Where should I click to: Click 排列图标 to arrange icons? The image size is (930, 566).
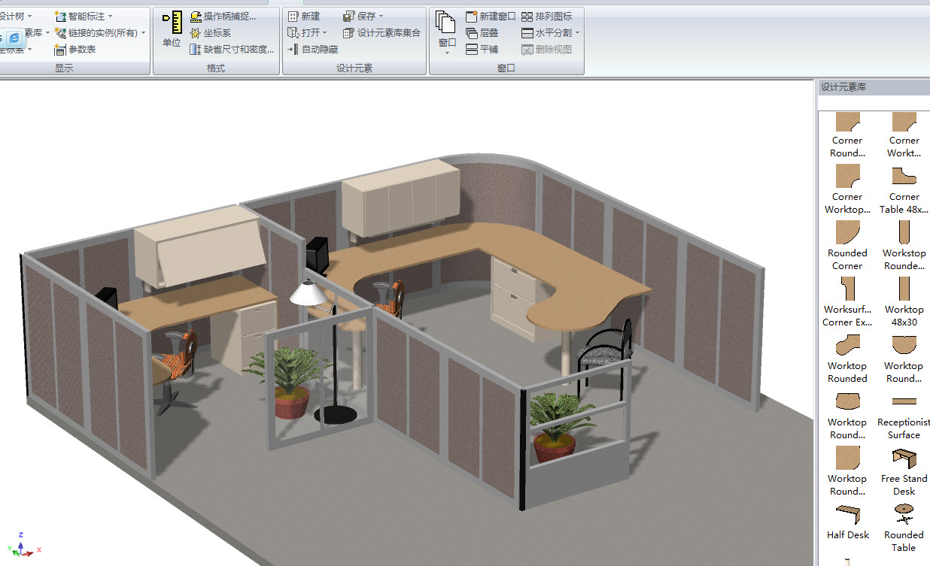point(546,17)
